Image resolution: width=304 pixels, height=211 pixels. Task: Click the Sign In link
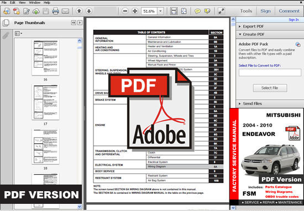coord(293,19)
